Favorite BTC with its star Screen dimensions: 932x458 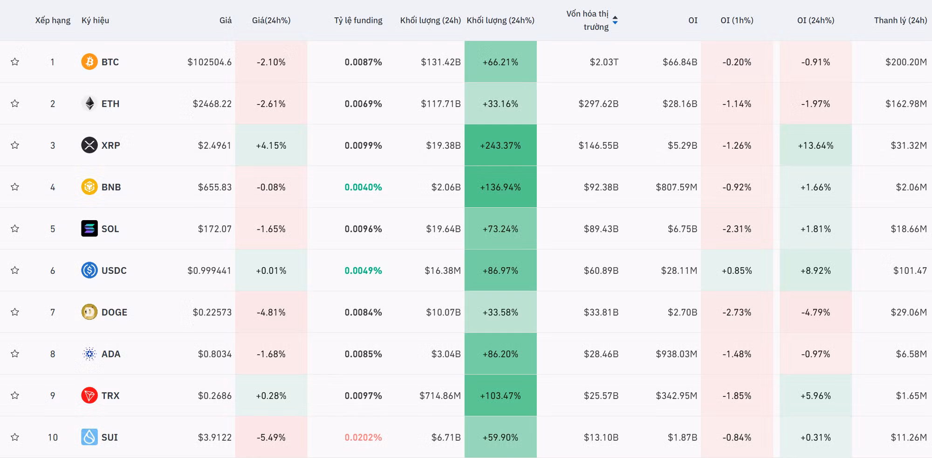pos(15,62)
